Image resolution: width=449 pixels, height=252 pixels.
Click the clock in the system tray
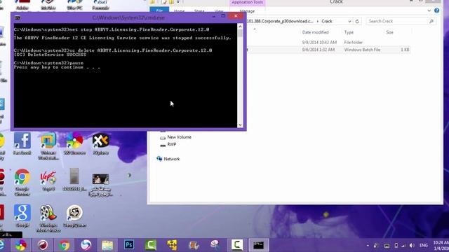(x=441, y=246)
